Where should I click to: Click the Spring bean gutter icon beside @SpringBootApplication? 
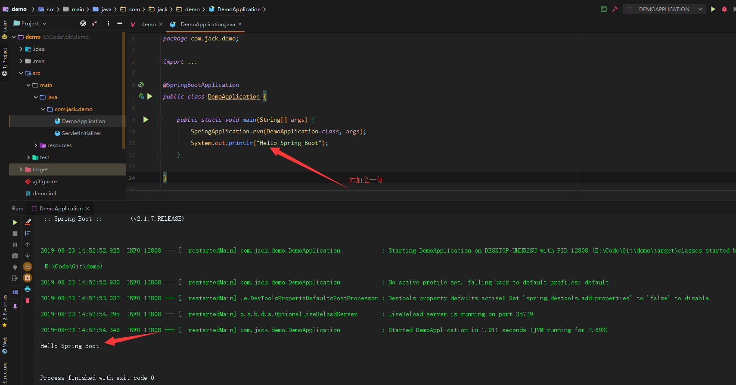click(x=141, y=85)
